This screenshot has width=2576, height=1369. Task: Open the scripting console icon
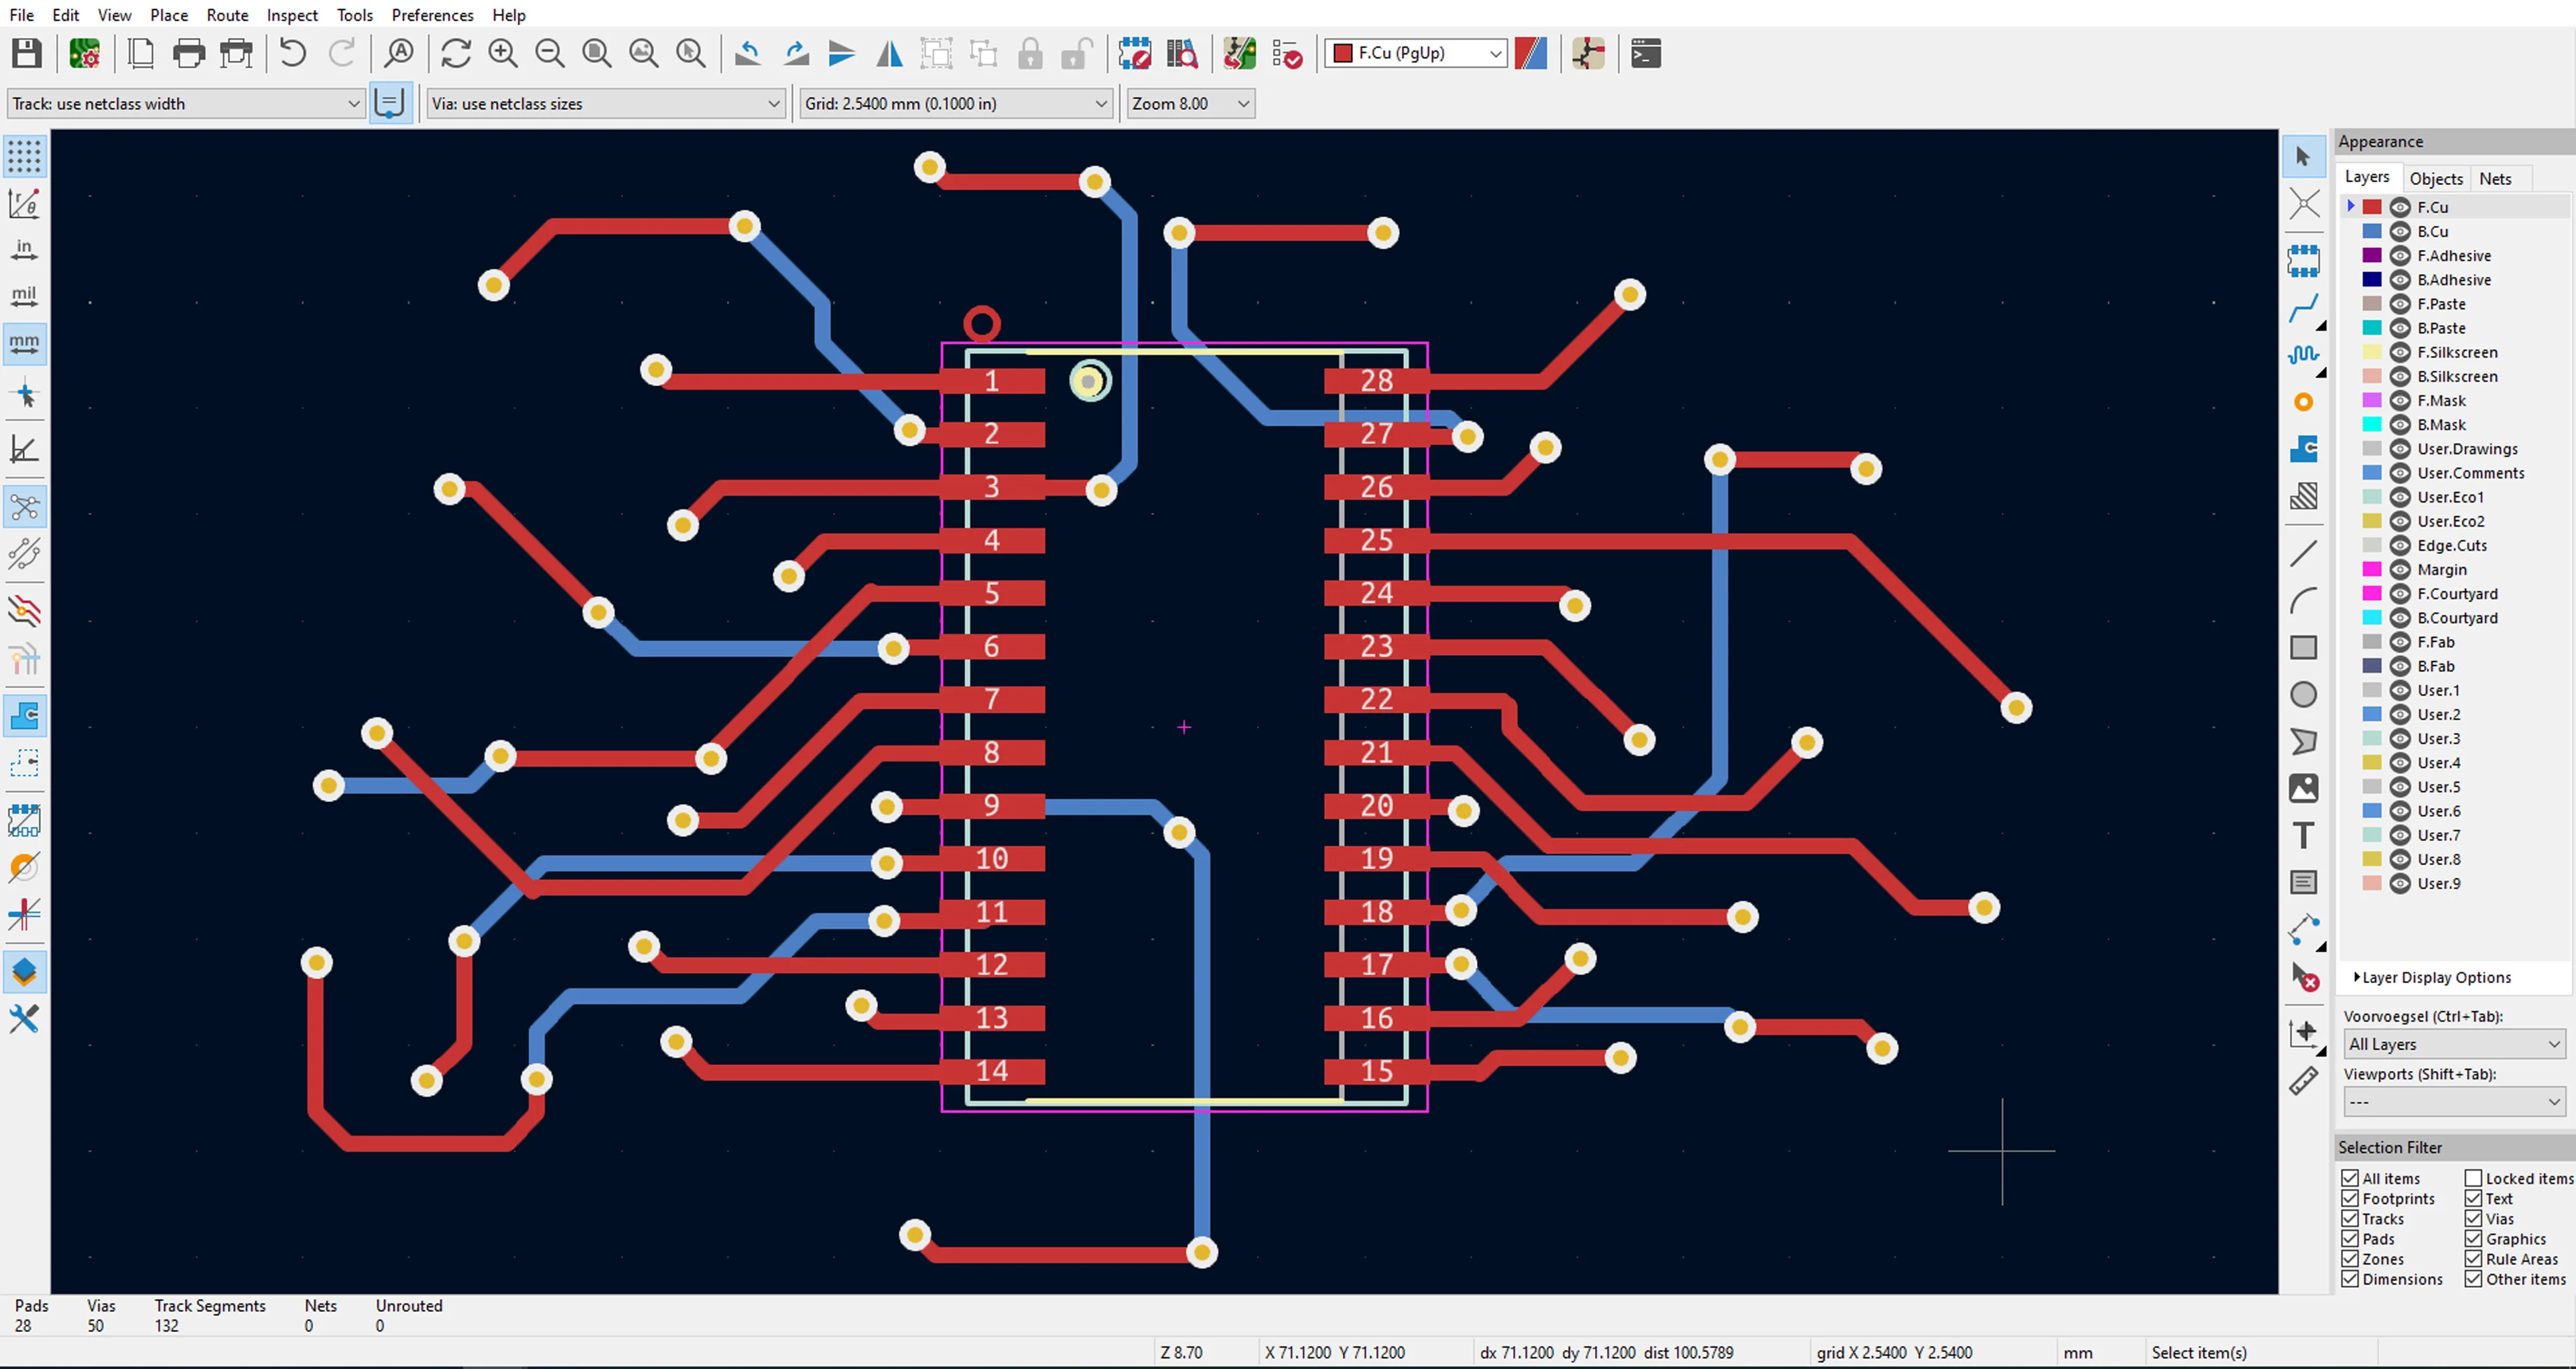coord(1646,53)
